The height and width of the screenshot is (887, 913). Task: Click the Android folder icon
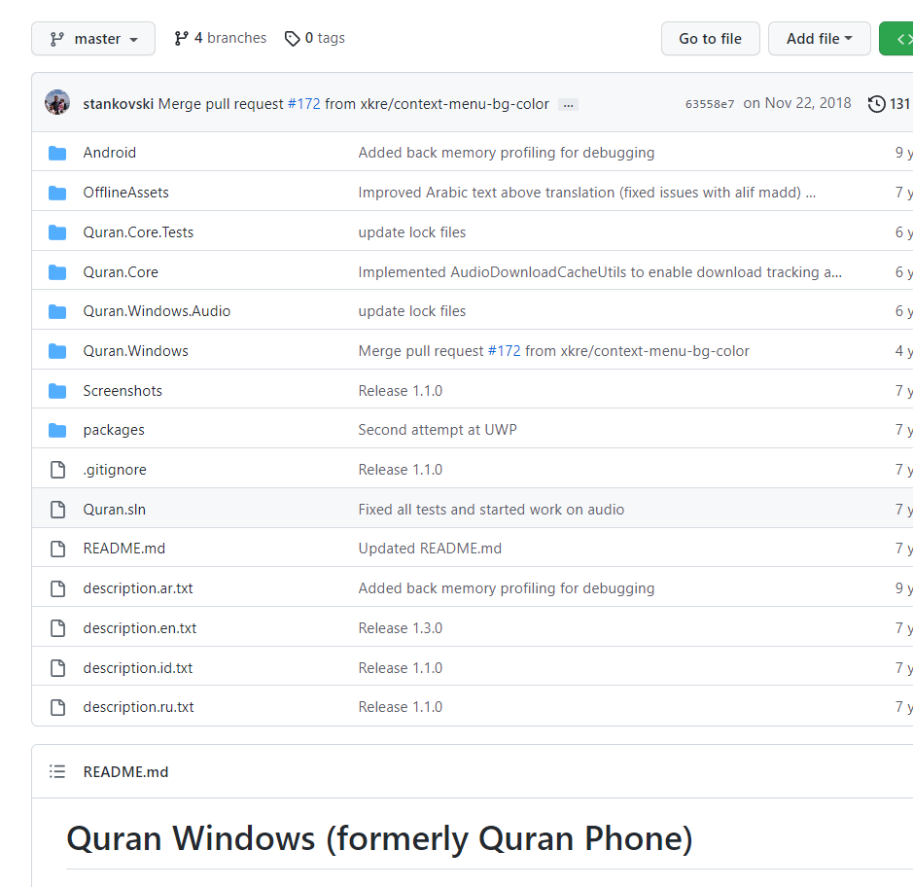57,153
